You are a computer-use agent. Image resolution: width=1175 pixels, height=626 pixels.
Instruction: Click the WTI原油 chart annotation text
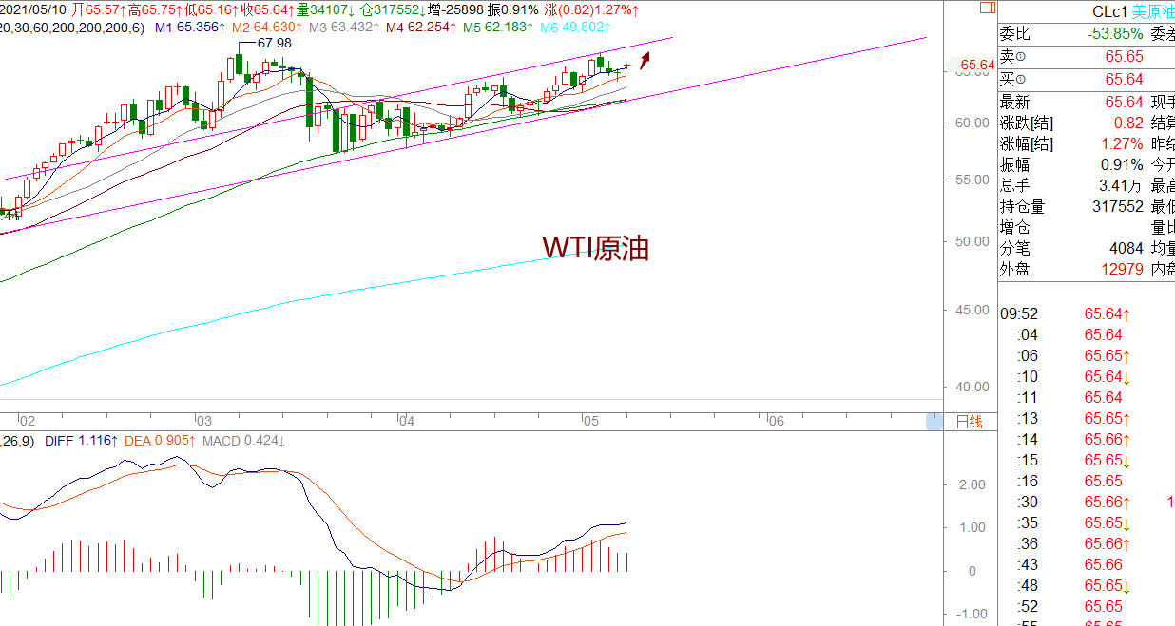coord(596,248)
